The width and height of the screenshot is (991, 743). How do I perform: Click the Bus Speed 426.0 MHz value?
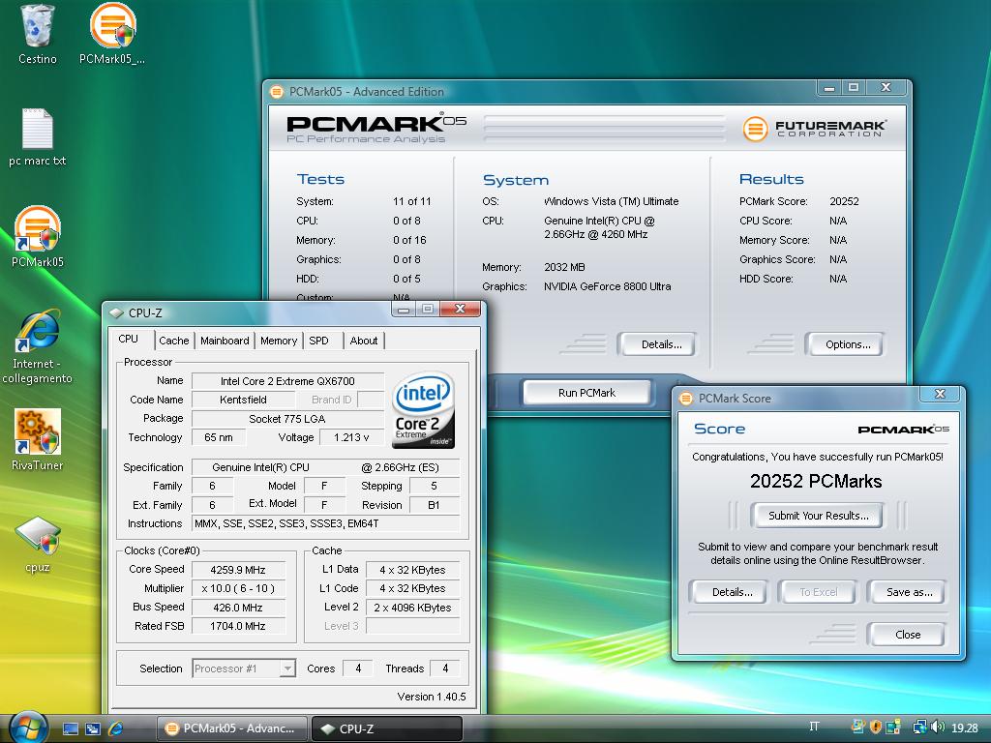point(238,608)
